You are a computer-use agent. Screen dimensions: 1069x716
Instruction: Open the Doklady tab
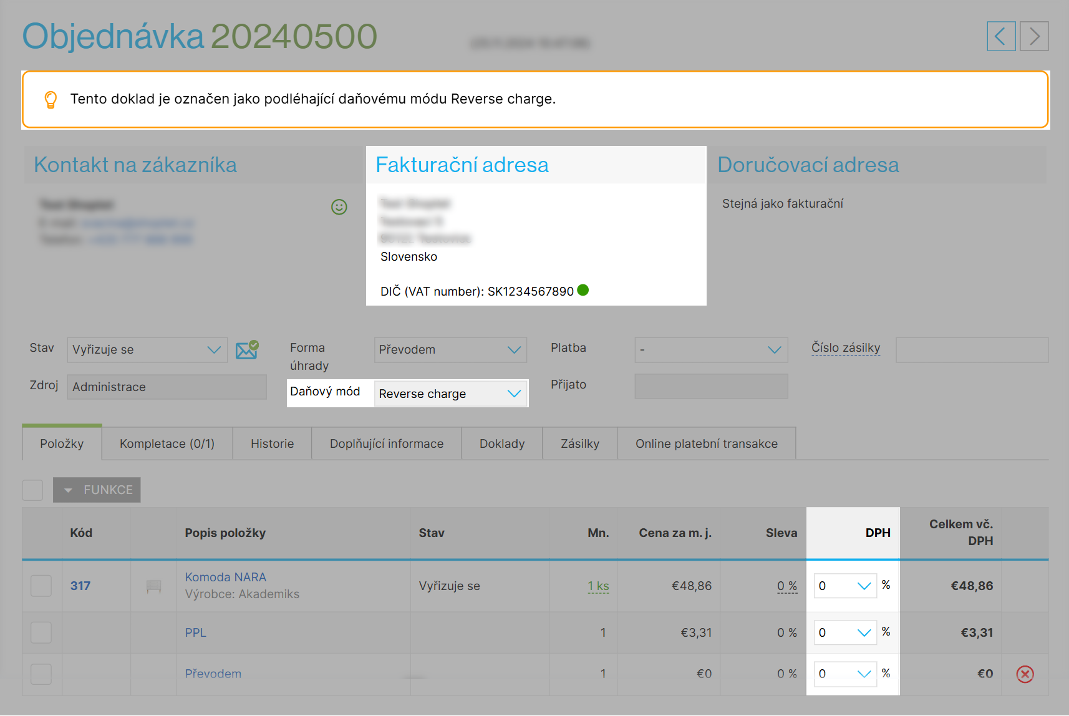click(x=502, y=443)
